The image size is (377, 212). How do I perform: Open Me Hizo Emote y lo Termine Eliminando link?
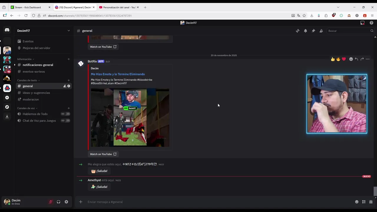(x=118, y=74)
